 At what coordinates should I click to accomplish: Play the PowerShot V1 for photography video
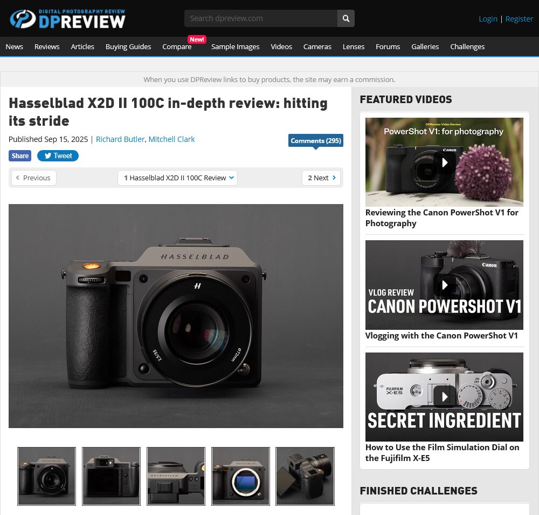pyautogui.click(x=444, y=162)
